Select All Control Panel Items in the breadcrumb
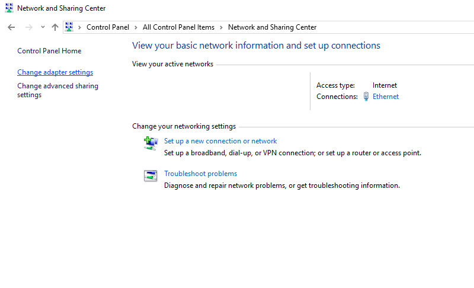This screenshot has height=288, width=474. [x=178, y=27]
